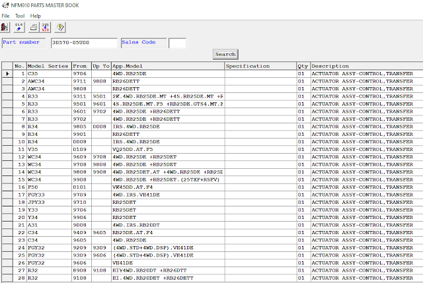
Task: Click the RB25DE.AT.F4 app model cell
Action: tap(168, 232)
